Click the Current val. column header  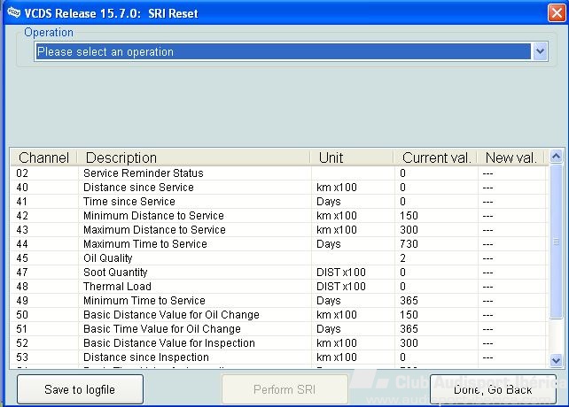(x=435, y=157)
